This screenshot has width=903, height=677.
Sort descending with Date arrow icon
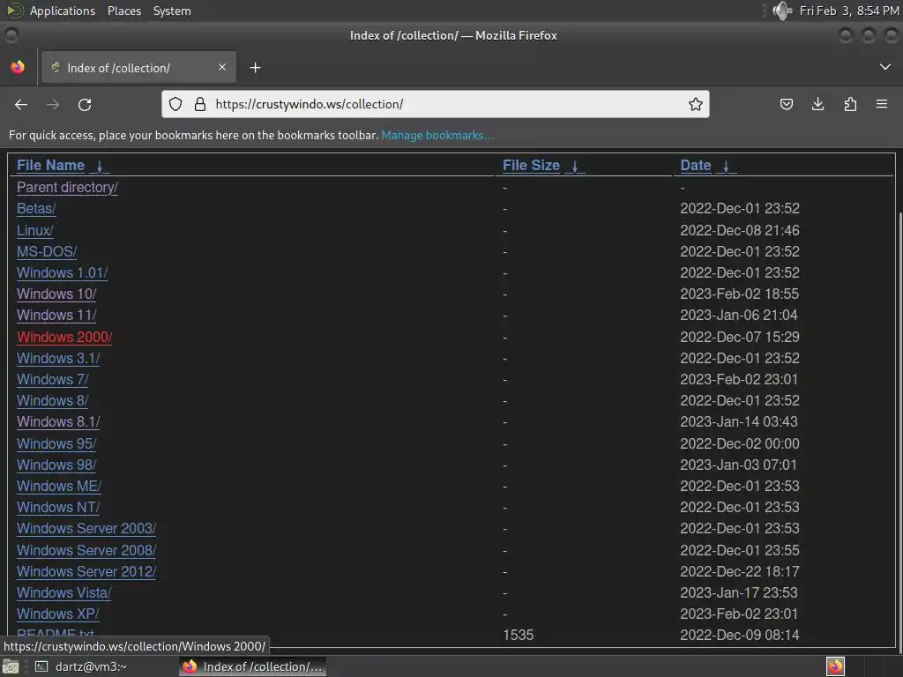point(727,167)
